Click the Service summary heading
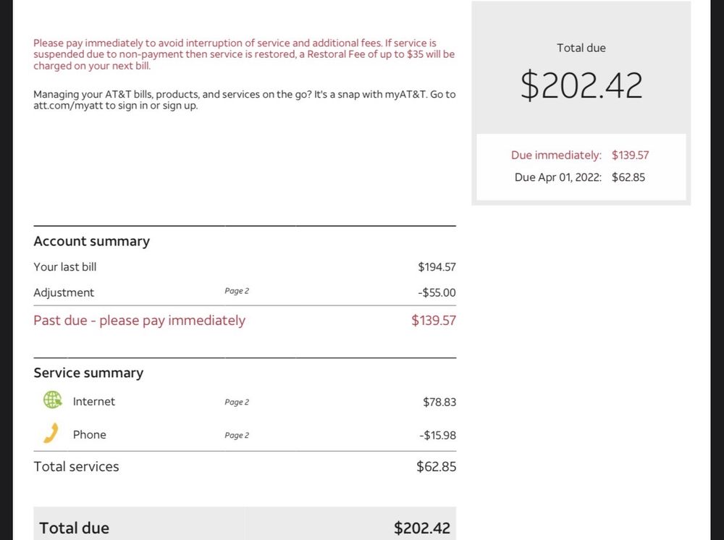724x540 pixels. pyautogui.click(x=88, y=374)
